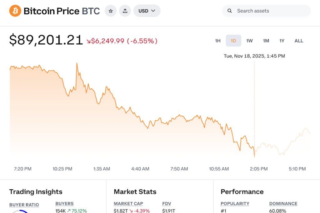The height and width of the screenshot is (213, 320).
Task: Open the USD currency dropdown
Action: click(x=147, y=11)
